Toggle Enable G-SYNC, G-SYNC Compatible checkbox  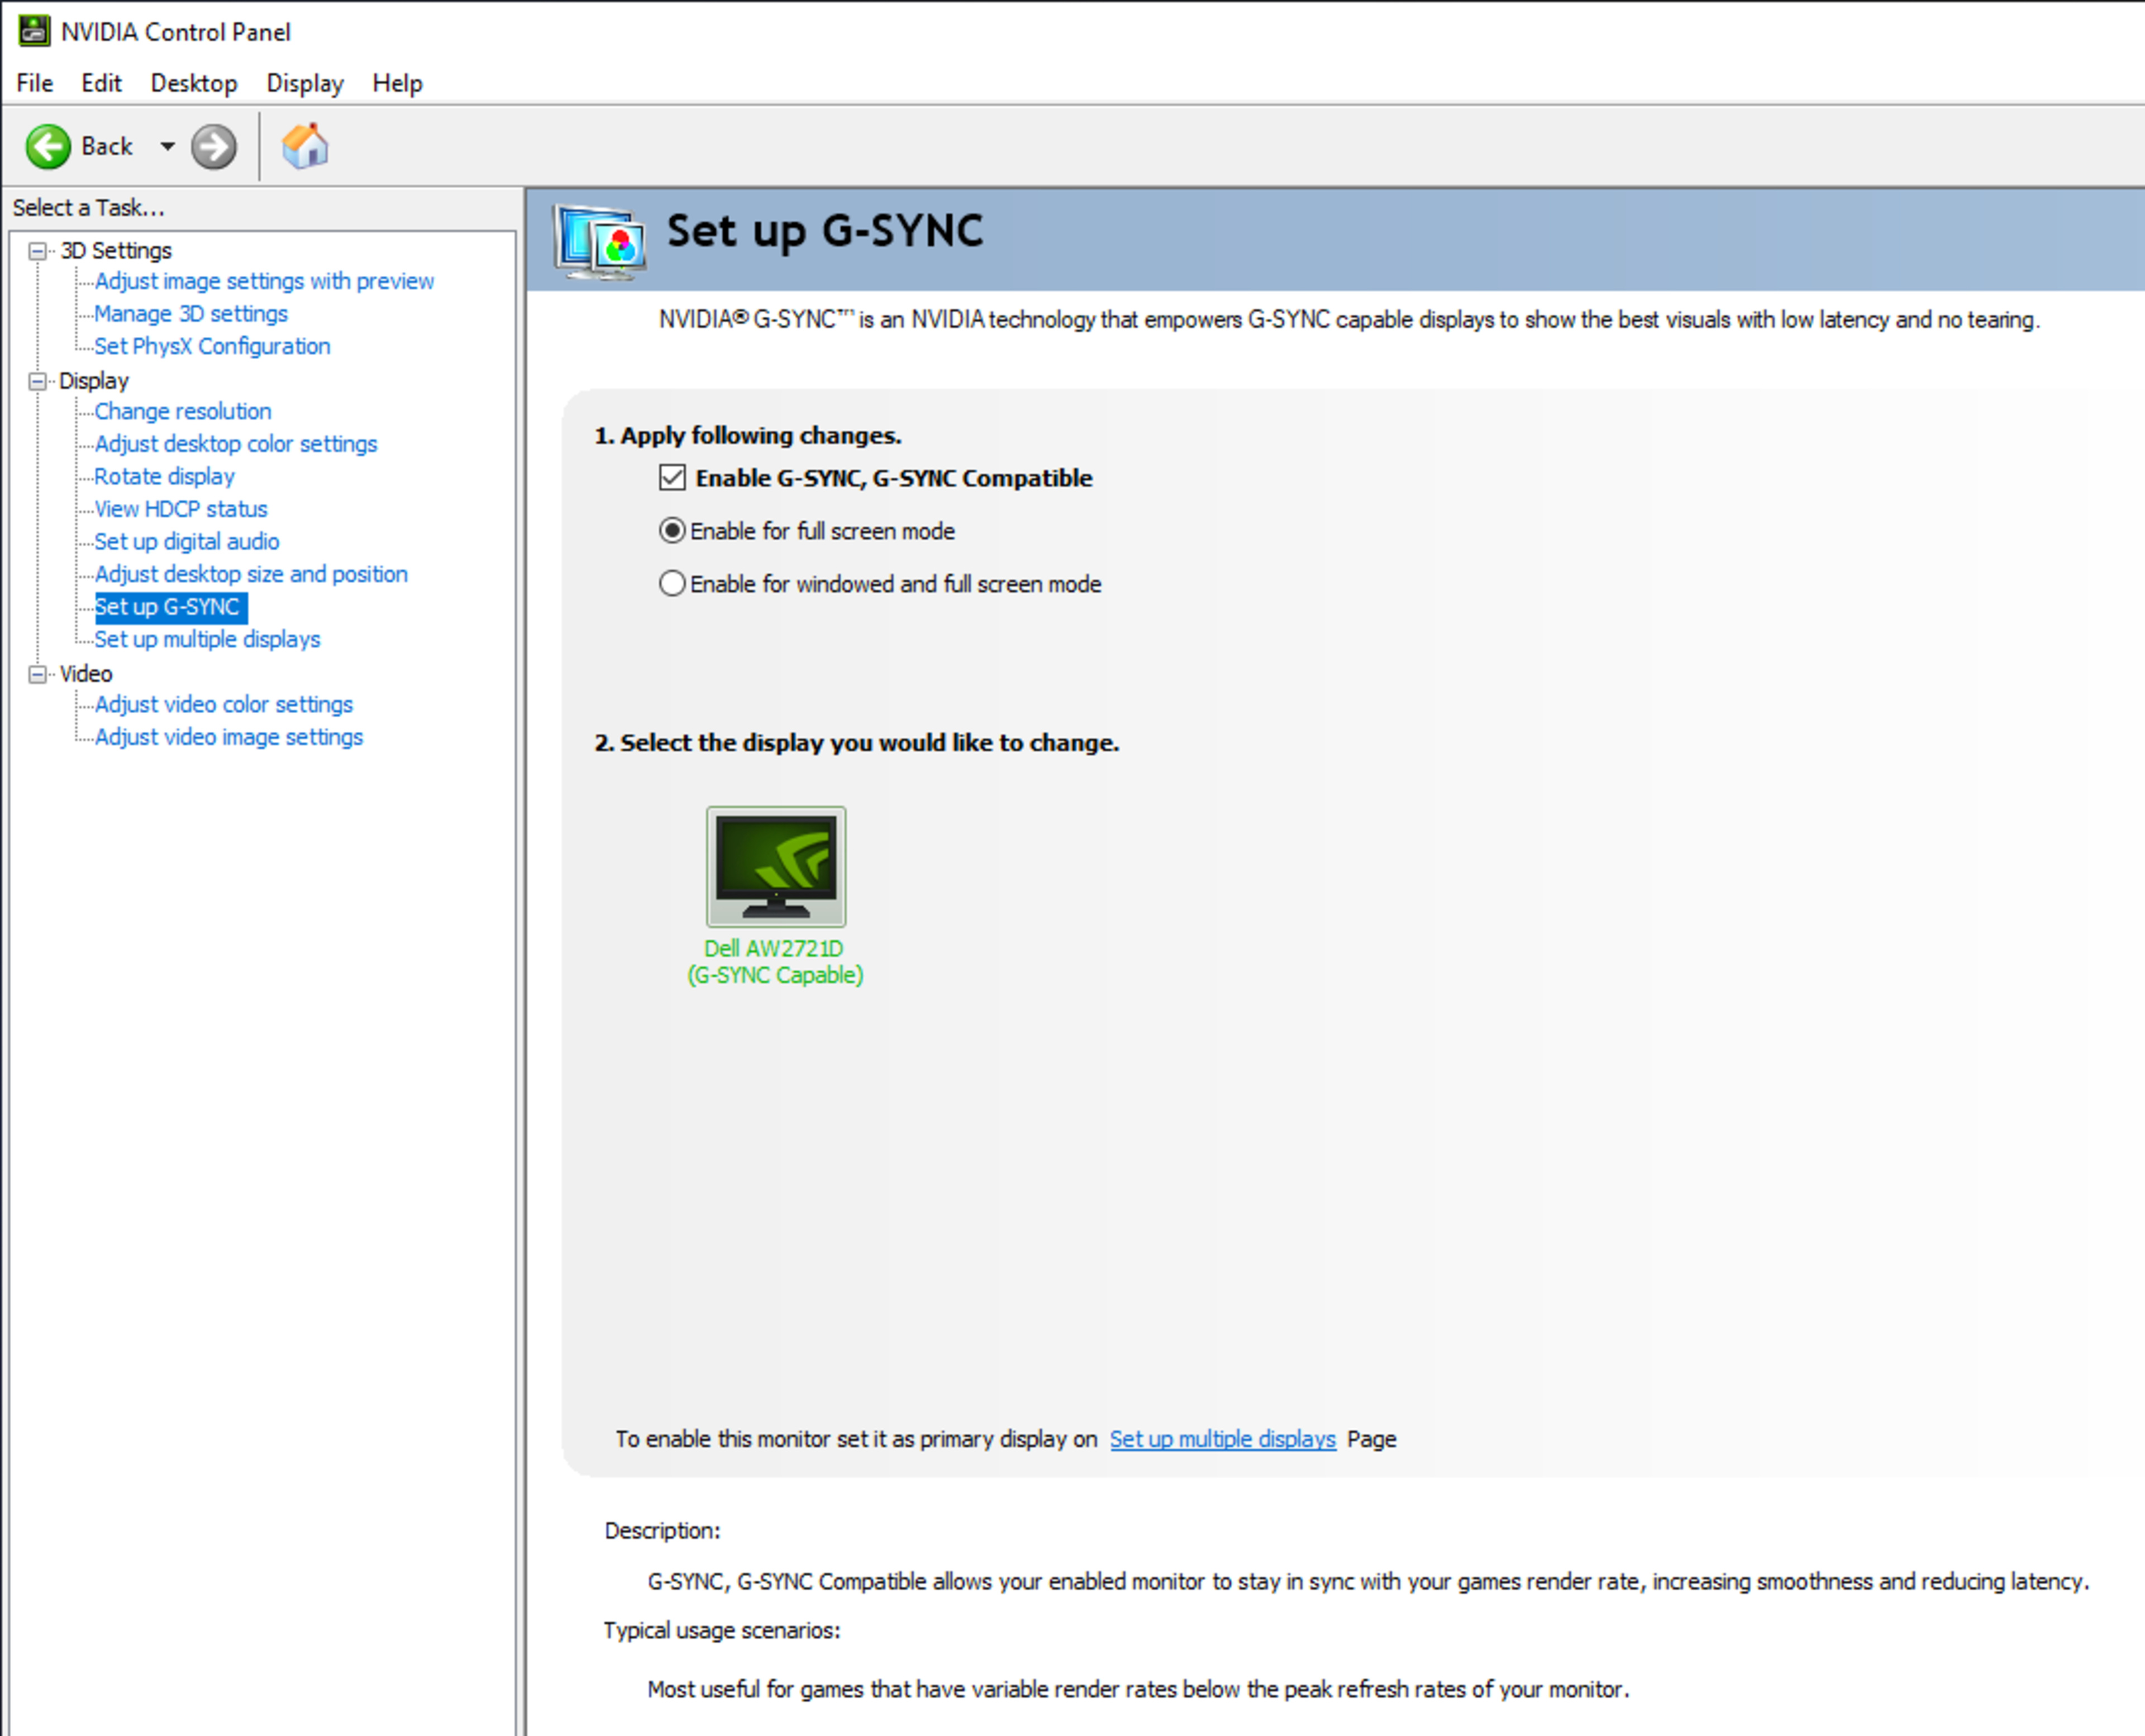click(672, 478)
